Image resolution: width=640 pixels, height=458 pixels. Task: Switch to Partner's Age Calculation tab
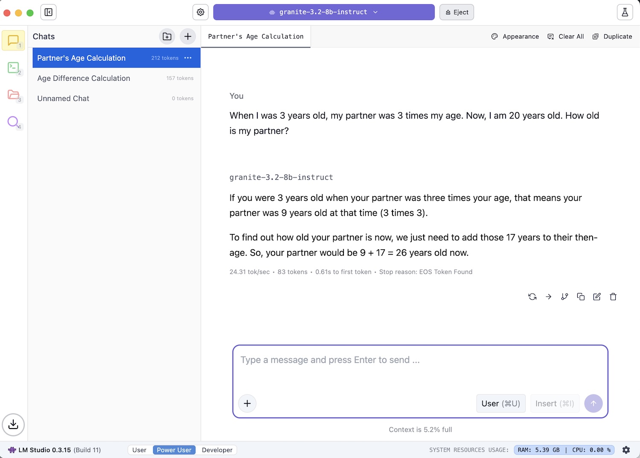tap(256, 37)
